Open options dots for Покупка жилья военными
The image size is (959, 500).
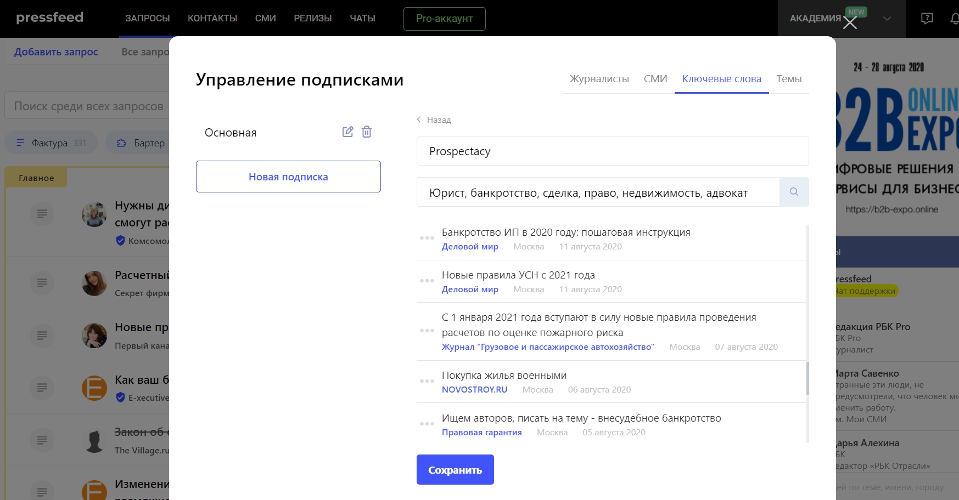click(427, 381)
